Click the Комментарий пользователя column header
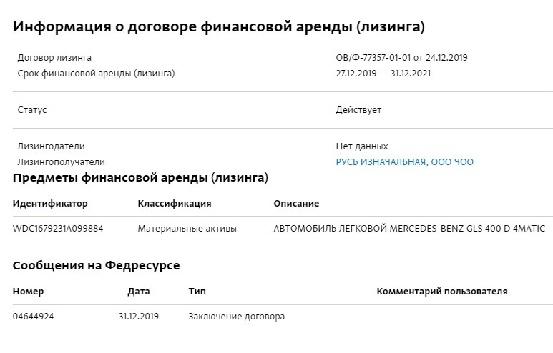The width and height of the screenshot is (553, 353). tap(442, 292)
